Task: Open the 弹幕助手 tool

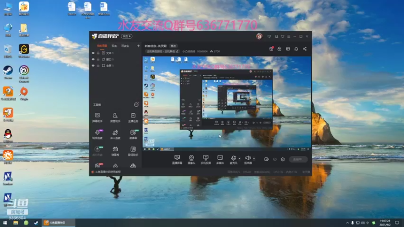Action: 97,117
